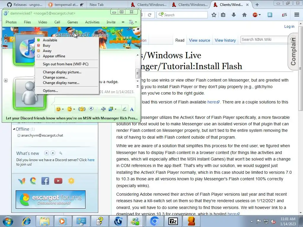
Task: Open browser downloads arrow
Action: (234, 15)
